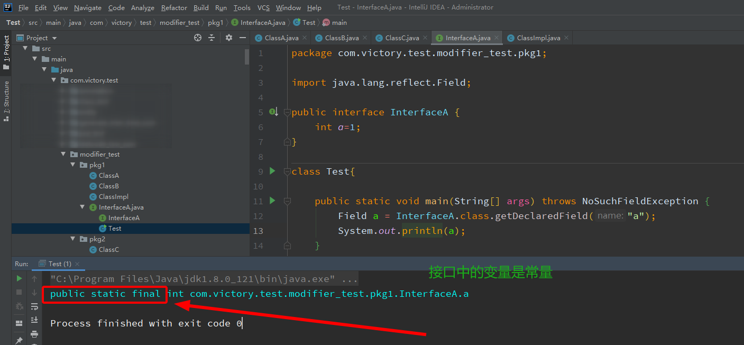Fold the InterfaceA interface block

287,112
